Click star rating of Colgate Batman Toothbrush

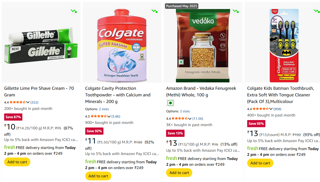(x=260, y=109)
